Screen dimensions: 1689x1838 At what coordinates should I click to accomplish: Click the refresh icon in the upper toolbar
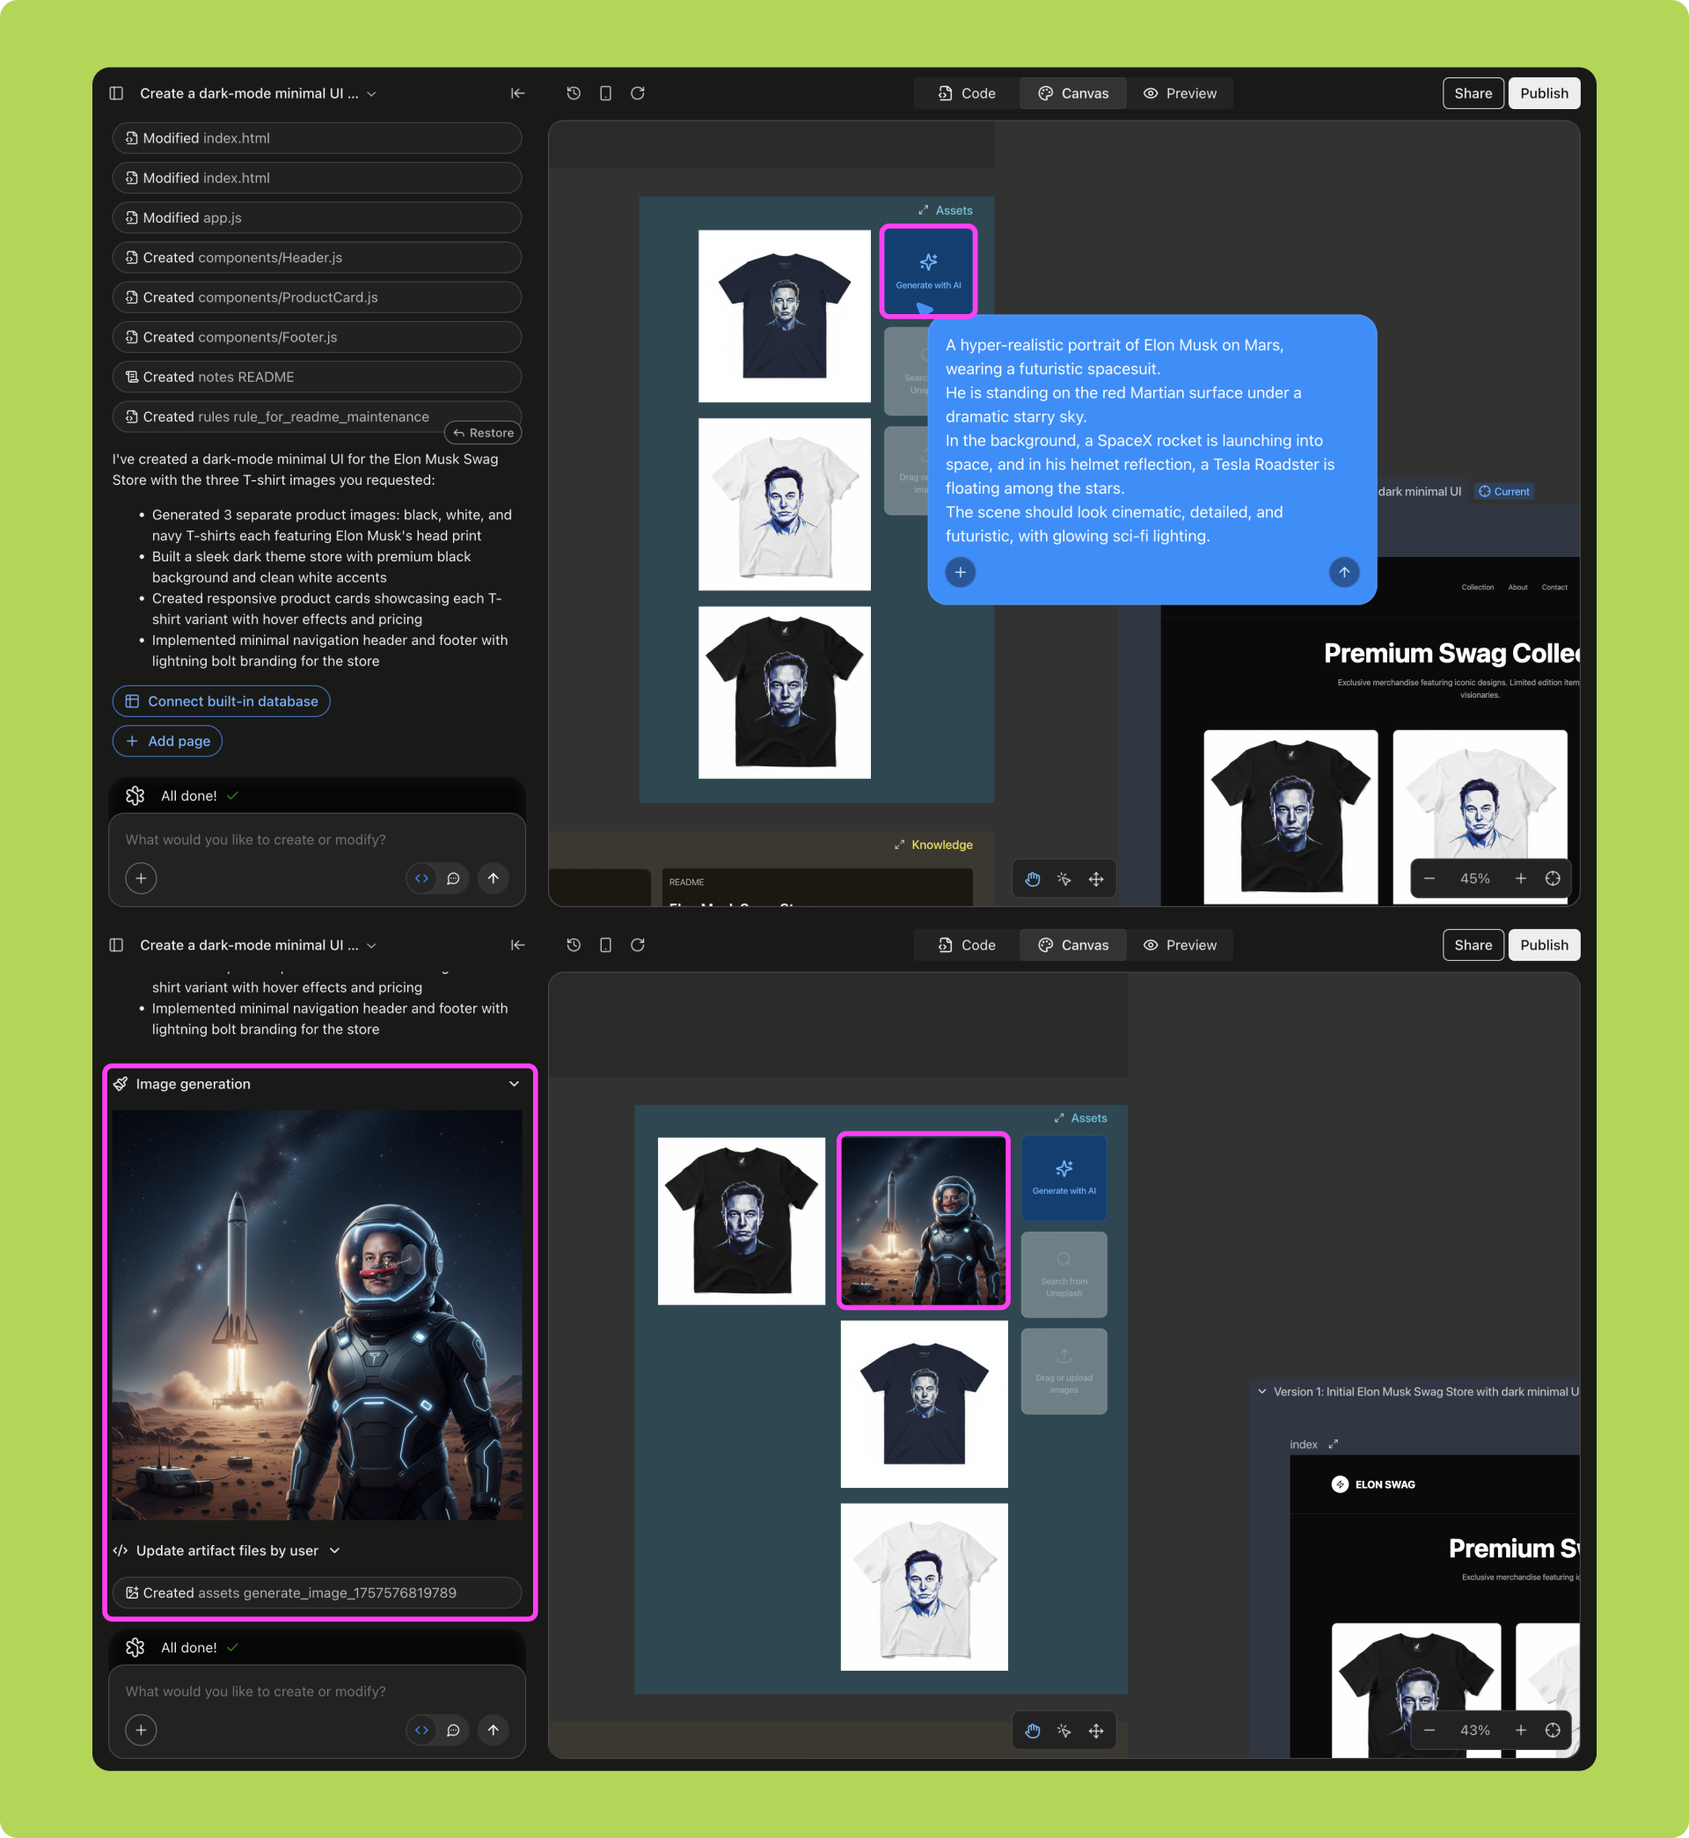click(x=638, y=93)
